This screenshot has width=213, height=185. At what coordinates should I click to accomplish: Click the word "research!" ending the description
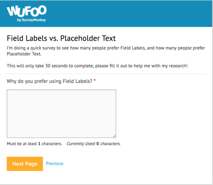click(x=178, y=66)
